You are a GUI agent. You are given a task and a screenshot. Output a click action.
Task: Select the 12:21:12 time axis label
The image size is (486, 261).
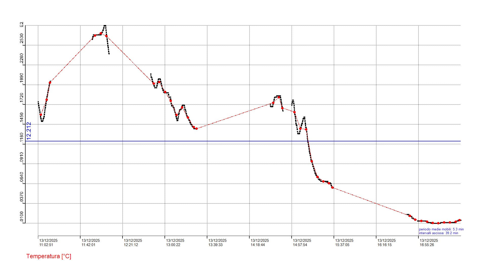(131, 245)
